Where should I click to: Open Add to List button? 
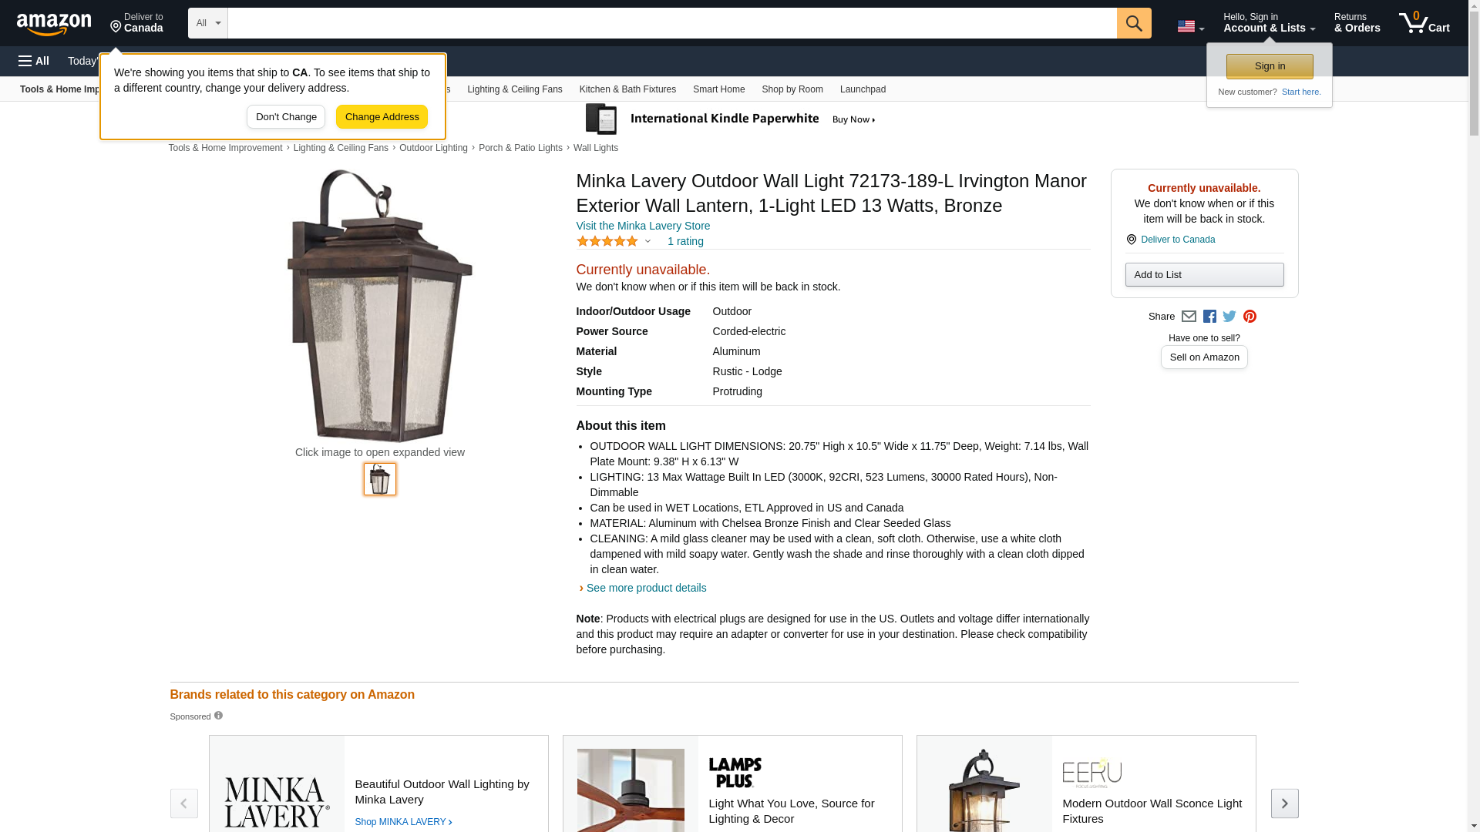click(1204, 275)
